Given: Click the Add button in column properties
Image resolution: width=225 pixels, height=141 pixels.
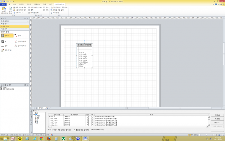Looking at the screenshot, I should pyautogui.click(x=217, y=115).
